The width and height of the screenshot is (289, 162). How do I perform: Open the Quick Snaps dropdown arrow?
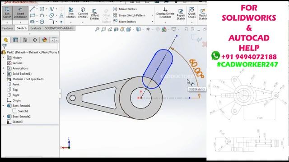(191, 22)
